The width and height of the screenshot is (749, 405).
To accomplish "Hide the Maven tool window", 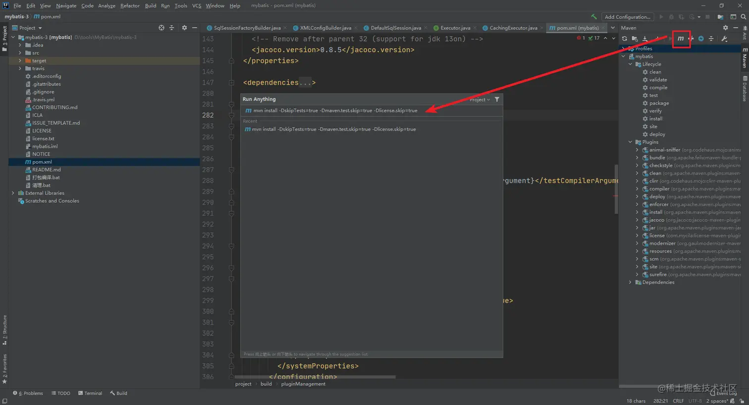I will (x=736, y=28).
